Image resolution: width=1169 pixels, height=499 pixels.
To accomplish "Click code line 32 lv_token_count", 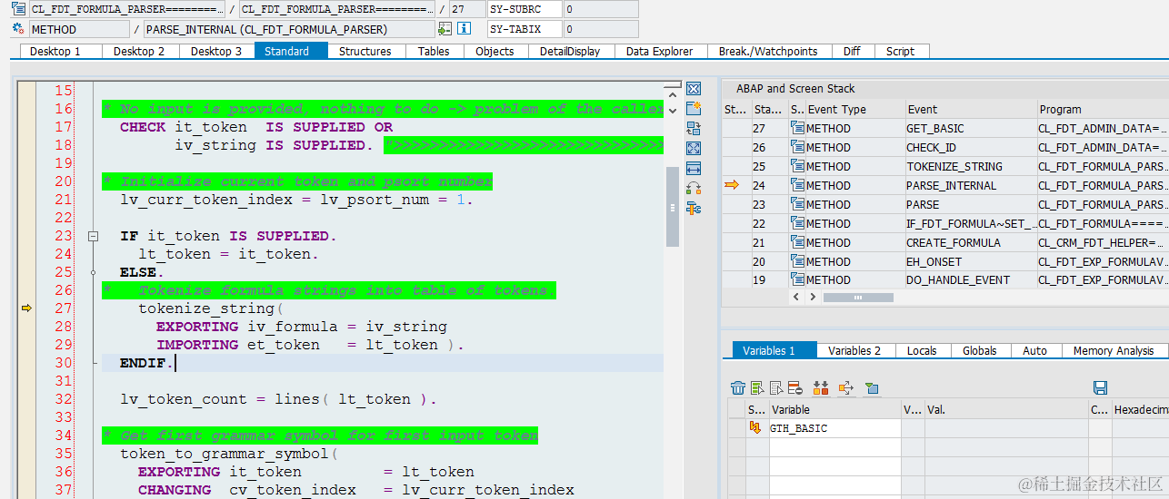I will [278, 399].
